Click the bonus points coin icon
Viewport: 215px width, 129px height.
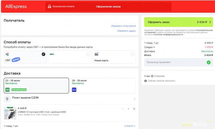[x=152, y=76]
